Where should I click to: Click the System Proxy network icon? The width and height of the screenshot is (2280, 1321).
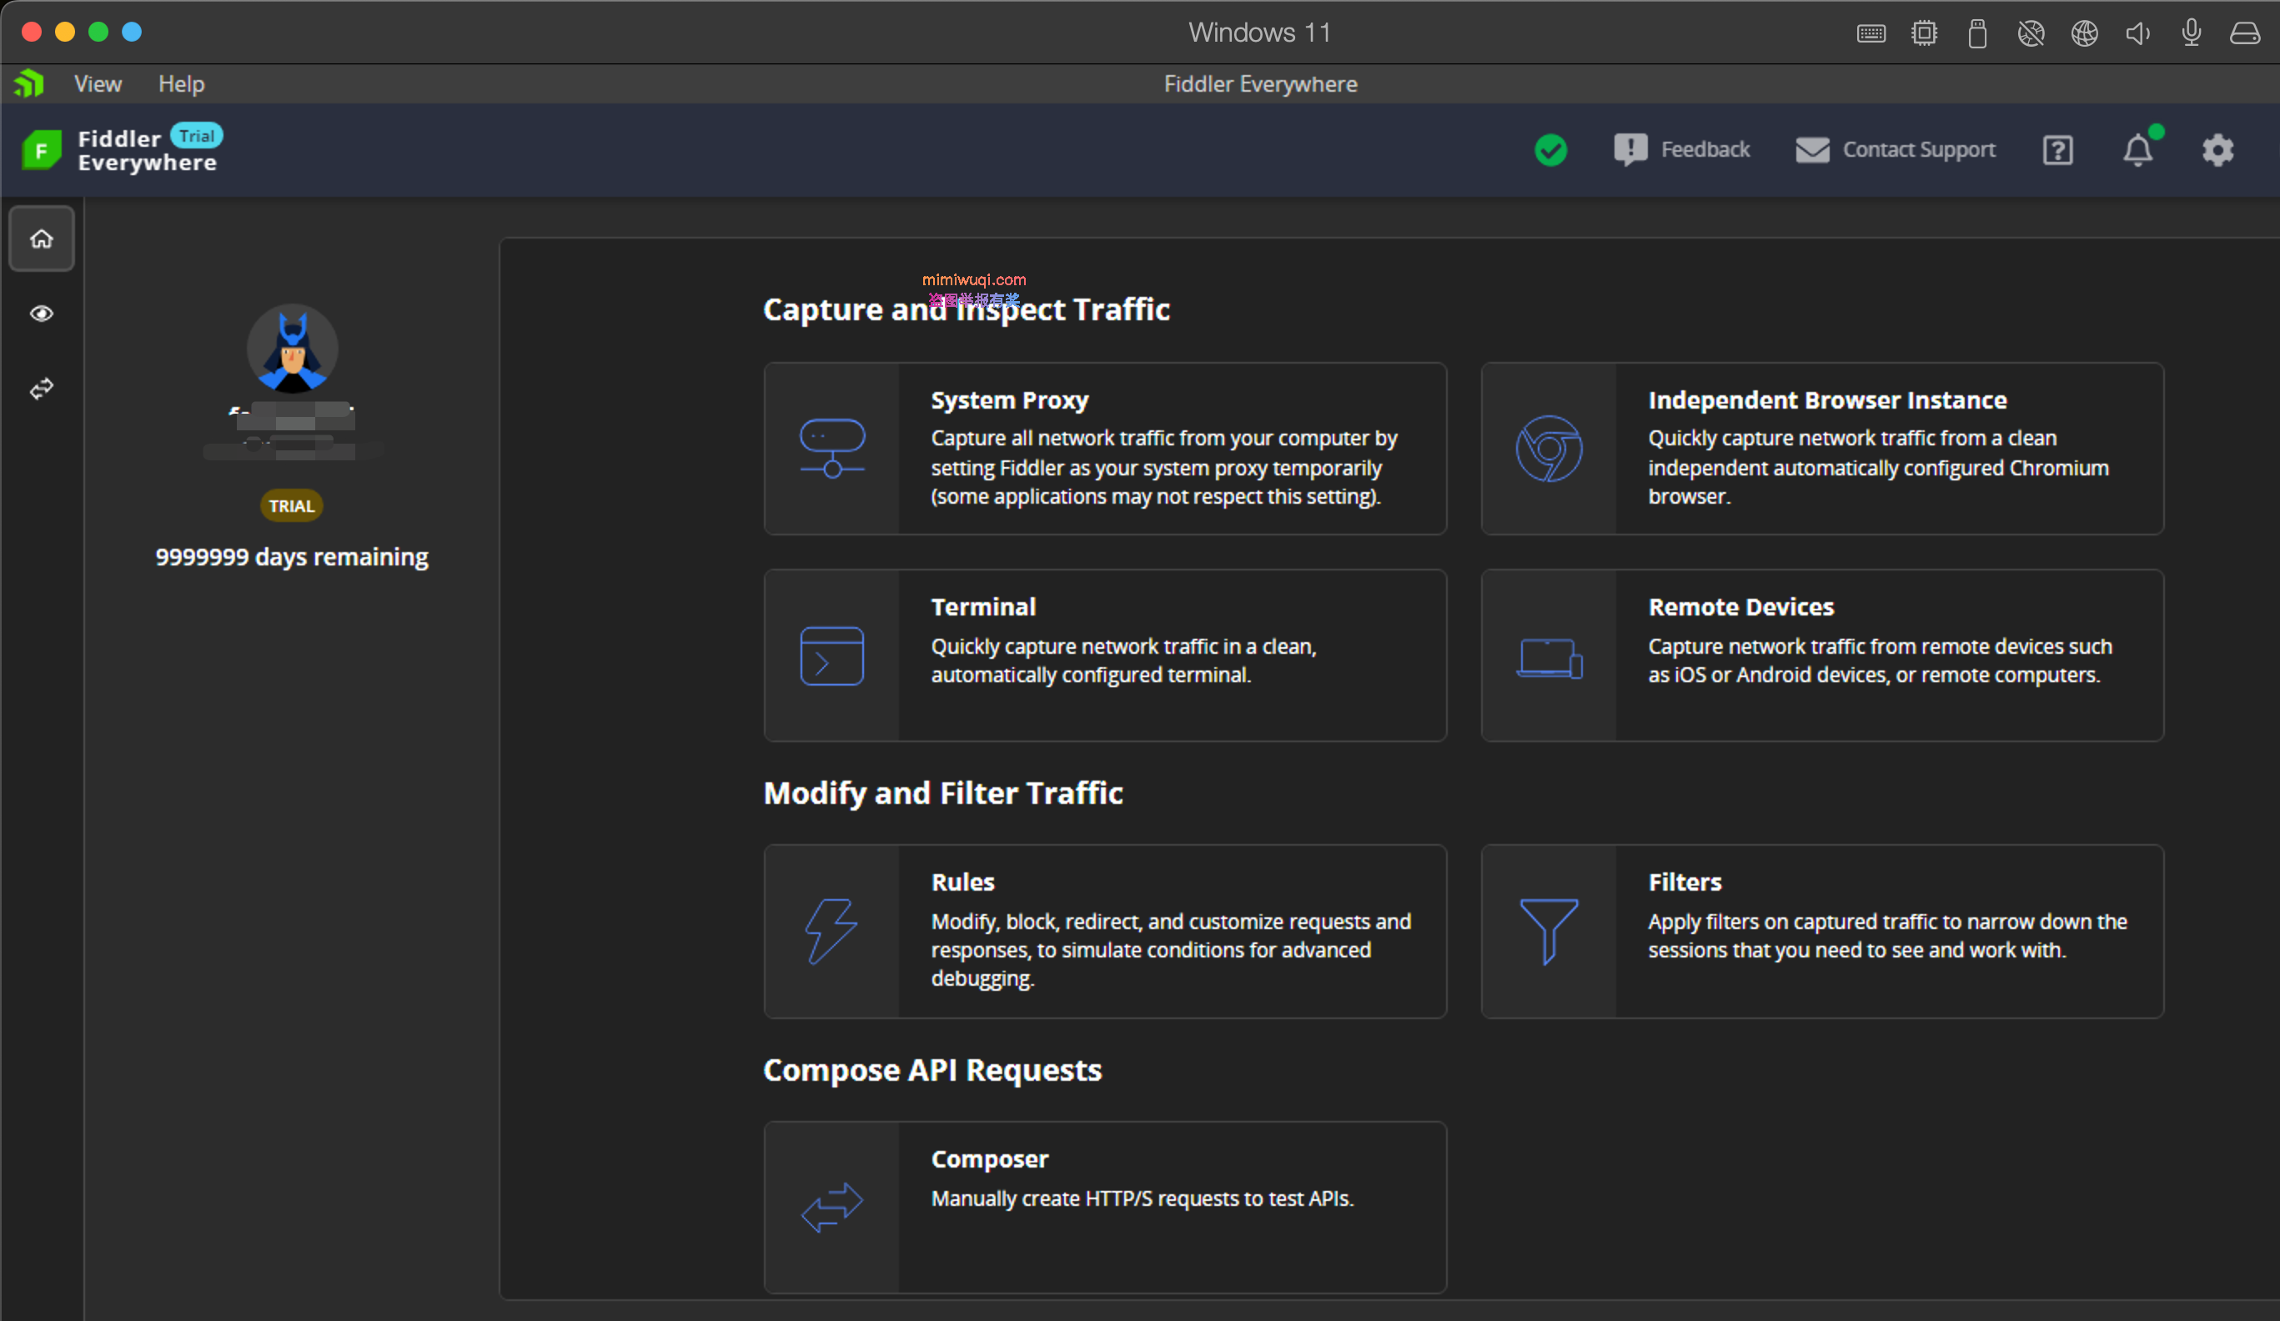tap(832, 449)
